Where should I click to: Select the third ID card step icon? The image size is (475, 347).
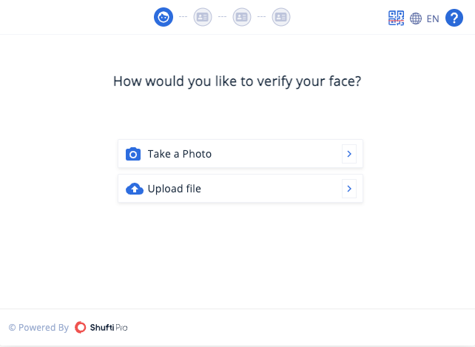[242, 17]
